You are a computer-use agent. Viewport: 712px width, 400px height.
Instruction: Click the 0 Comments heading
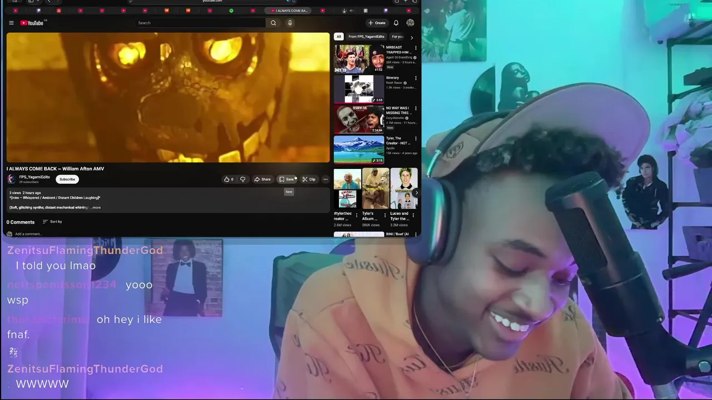[21, 222]
